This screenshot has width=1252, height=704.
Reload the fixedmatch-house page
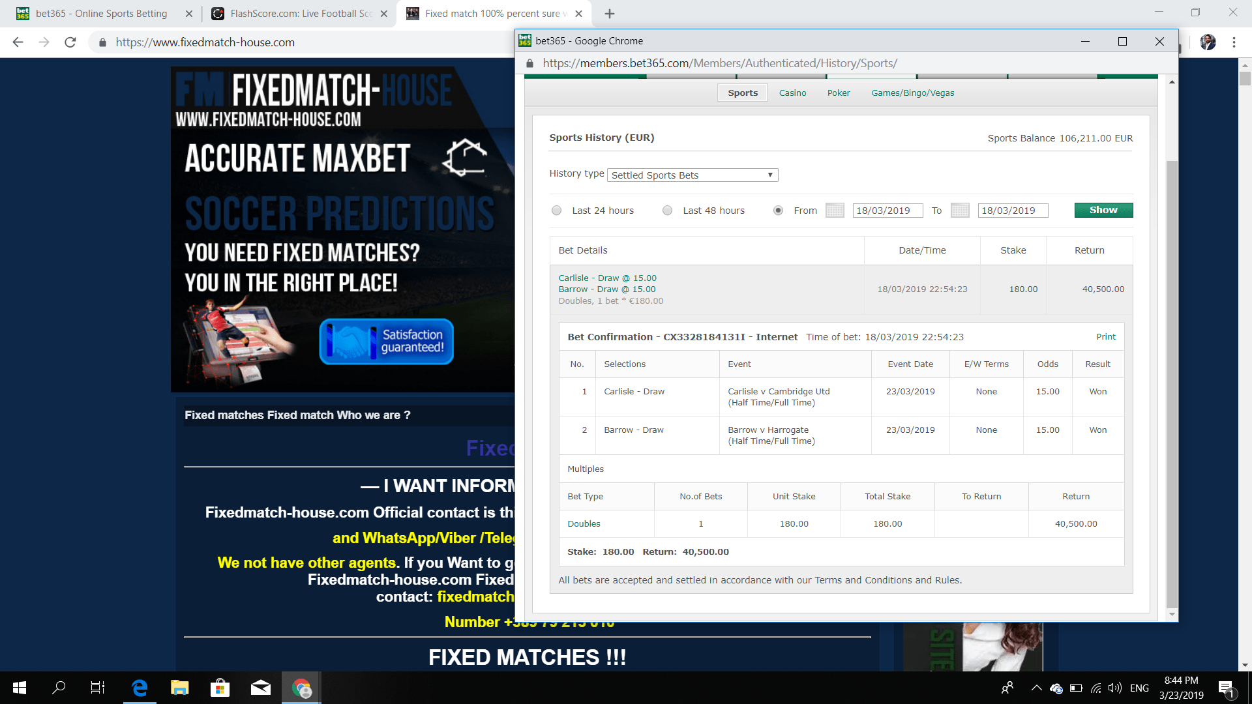click(70, 42)
